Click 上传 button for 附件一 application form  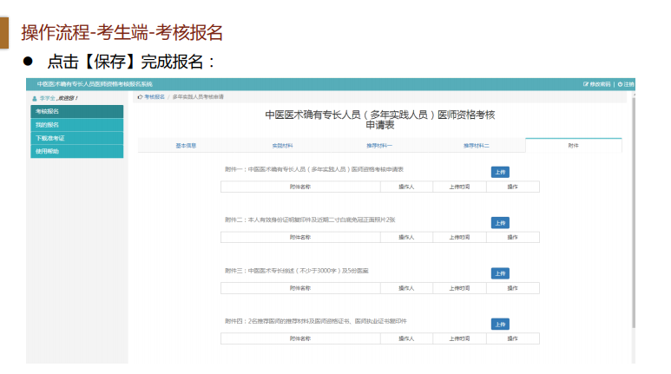click(x=500, y=172)
